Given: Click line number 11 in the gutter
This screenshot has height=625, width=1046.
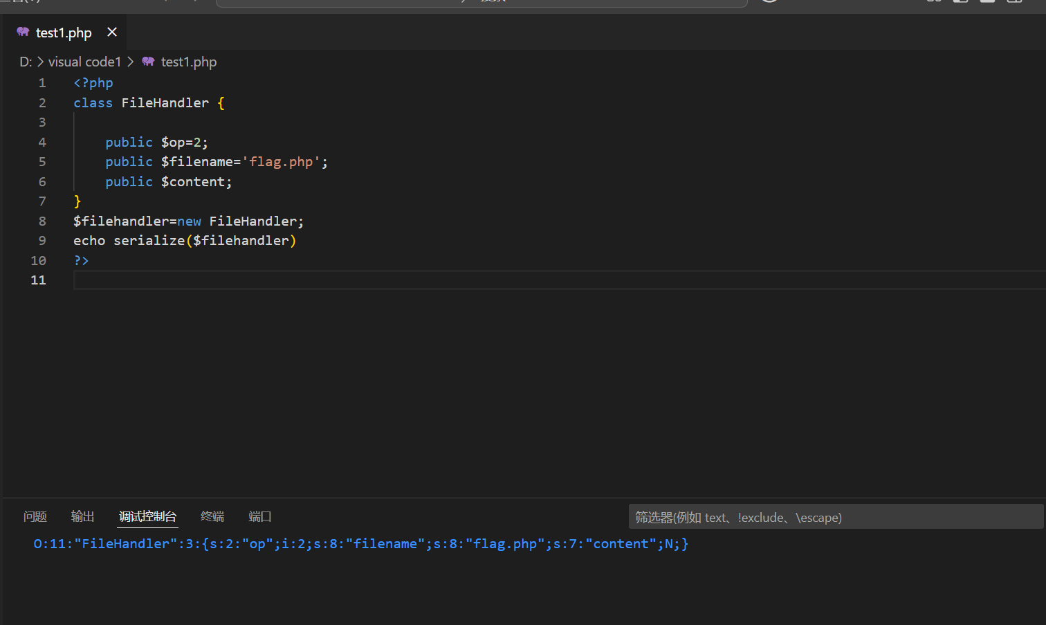Looking at the screenshot, I should [x=38, y=280].
